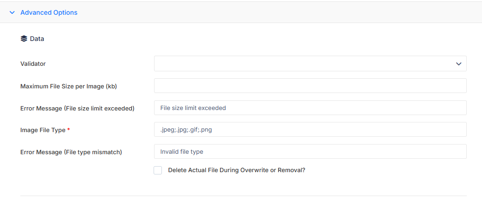Focus the File size limit exceeded message field
Viewport: 482px width, 197px height.
pos(310,108)
